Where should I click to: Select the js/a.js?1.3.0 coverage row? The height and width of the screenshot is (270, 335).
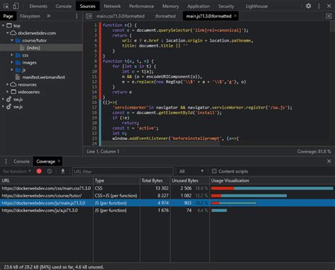point(167,210)
